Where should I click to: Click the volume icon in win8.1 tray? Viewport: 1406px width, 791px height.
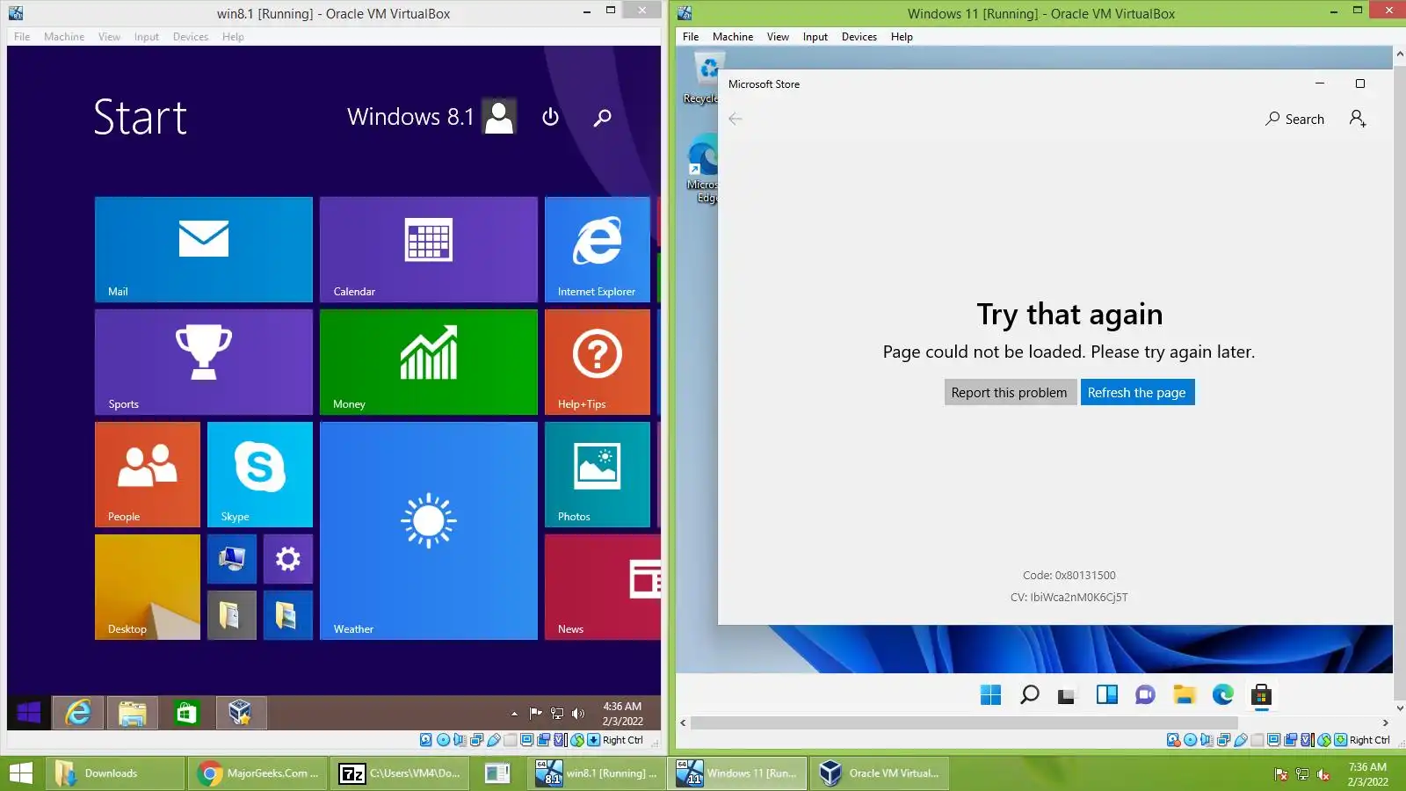click(x=578, y=714)
